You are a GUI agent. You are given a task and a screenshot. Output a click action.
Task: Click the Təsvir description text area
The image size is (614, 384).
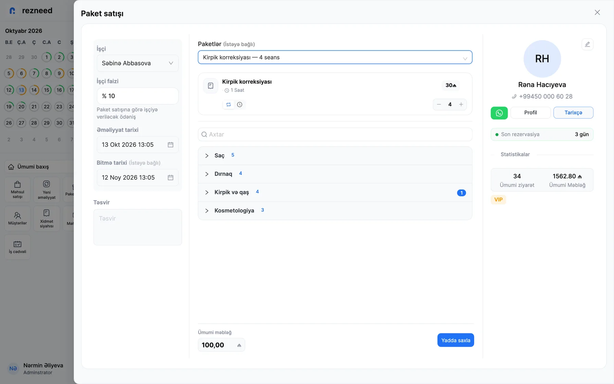click(137, 227)
